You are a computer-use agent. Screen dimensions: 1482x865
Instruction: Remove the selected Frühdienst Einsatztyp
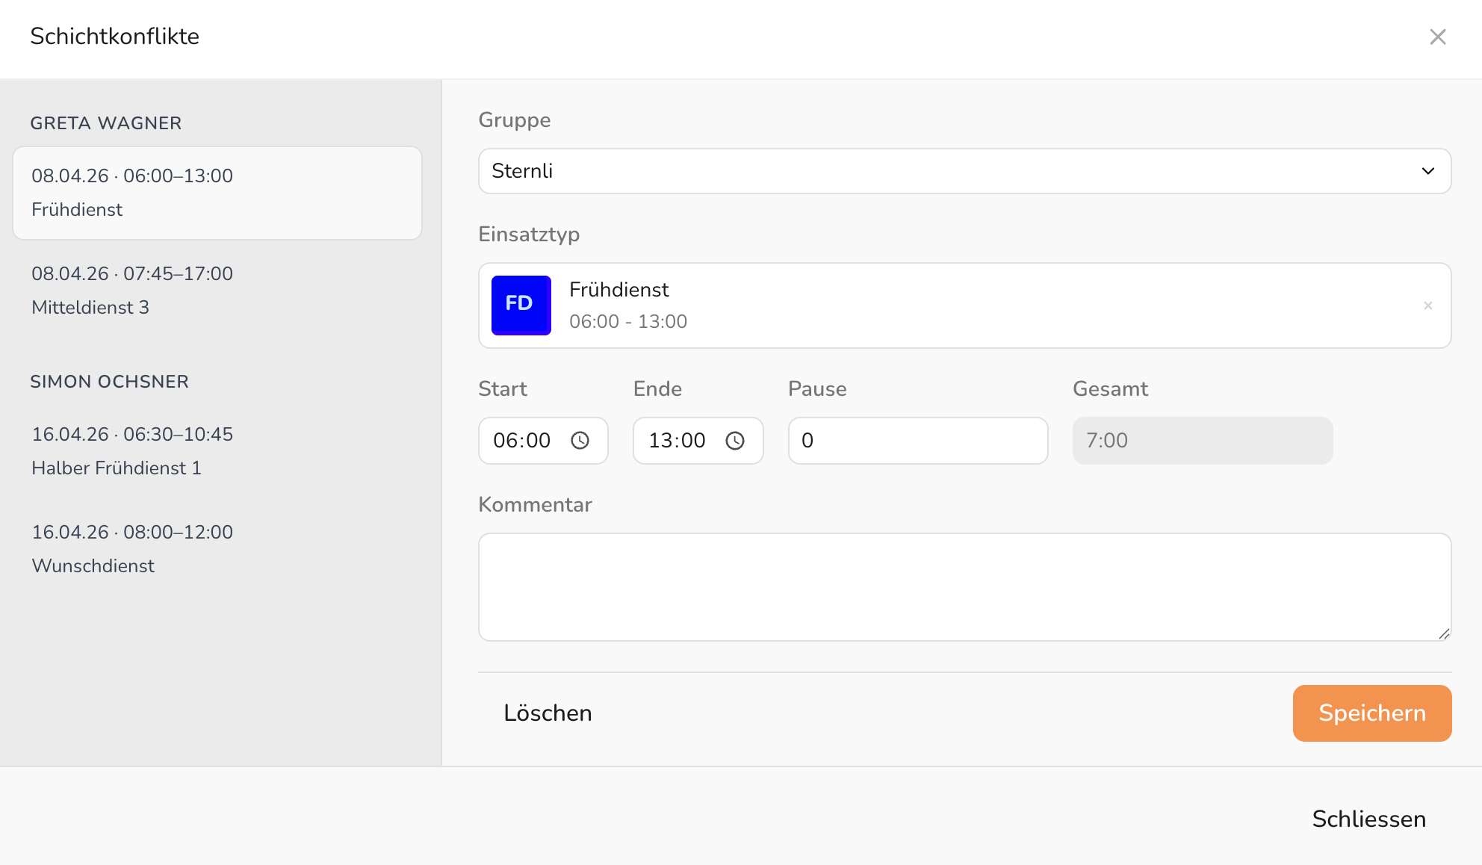[x=1427, y=306]
